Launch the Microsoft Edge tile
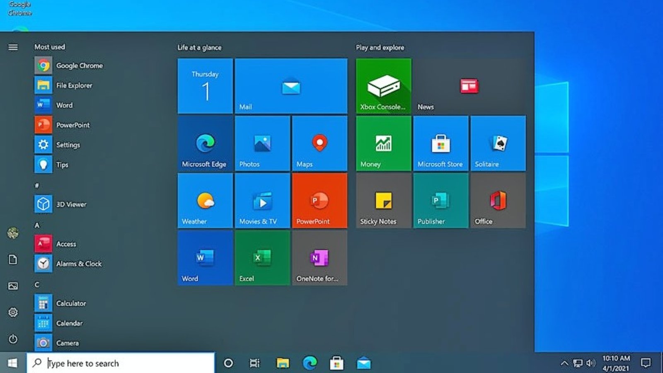Screen dimensions: 663x373 click(204, 143)
